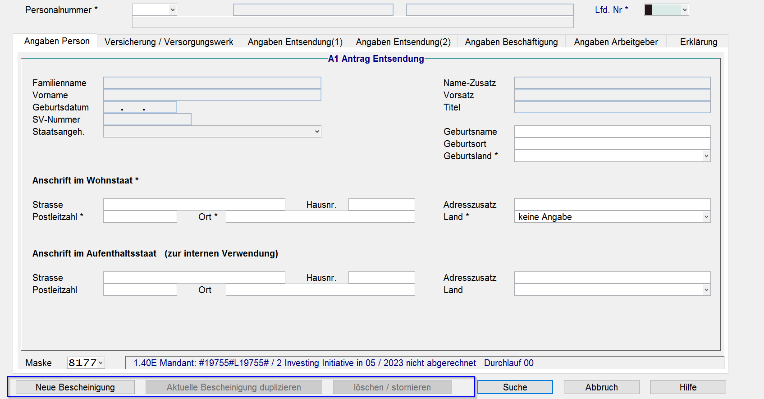The width and height of the screenshot is (764, 399).
Task: Select the Angaben Entsendung(2) tab
Action: [x=403, y=42]
